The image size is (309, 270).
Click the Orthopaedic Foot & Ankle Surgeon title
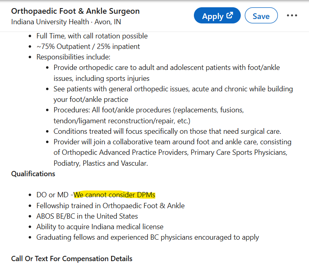pos(76,11)
